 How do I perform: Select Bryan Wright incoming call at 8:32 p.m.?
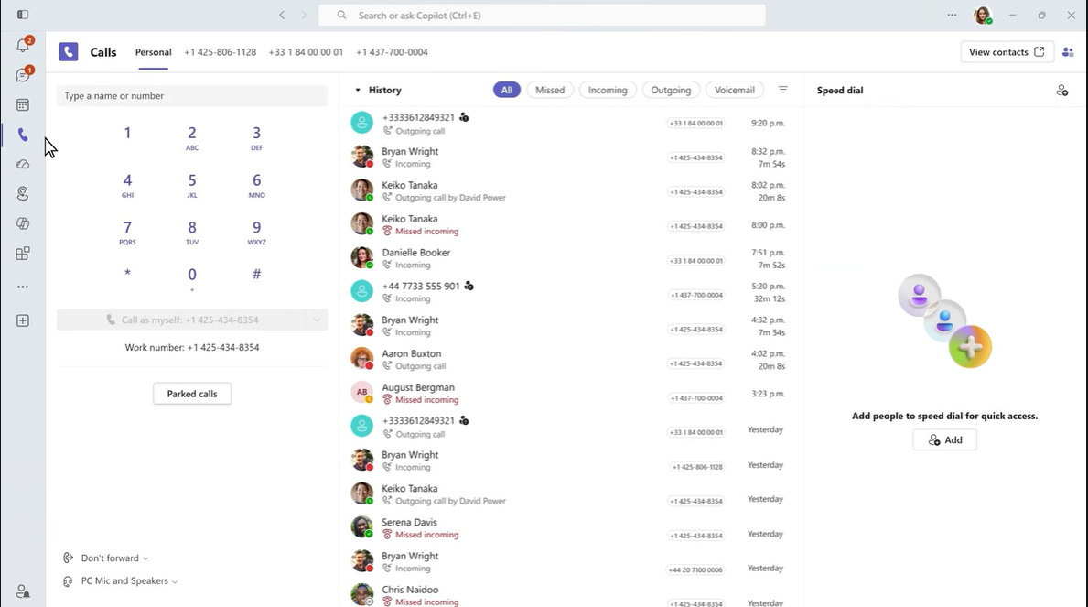[x=570, y=157]
